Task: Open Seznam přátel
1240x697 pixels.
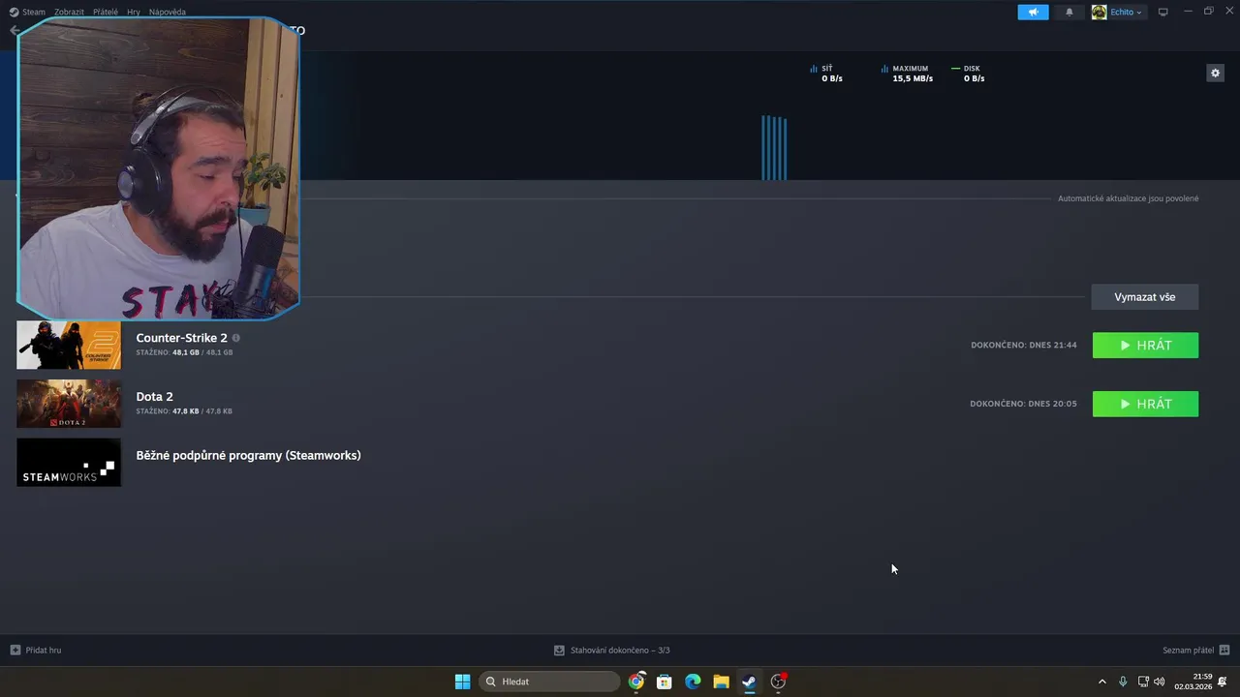Action: pyautogui.click(x=1188, y=651)
